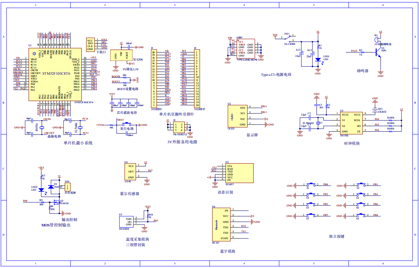Select push button S8 connected to PB8

click(x=361, y=216)
